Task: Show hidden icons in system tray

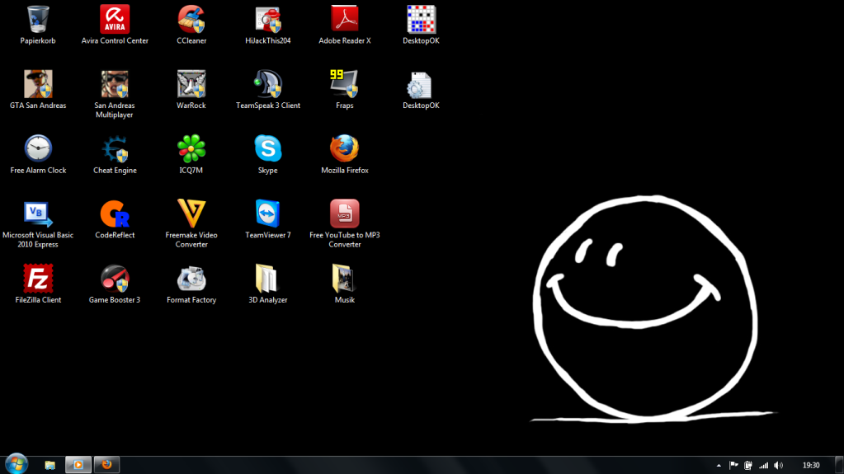Action: click(719, 465)
